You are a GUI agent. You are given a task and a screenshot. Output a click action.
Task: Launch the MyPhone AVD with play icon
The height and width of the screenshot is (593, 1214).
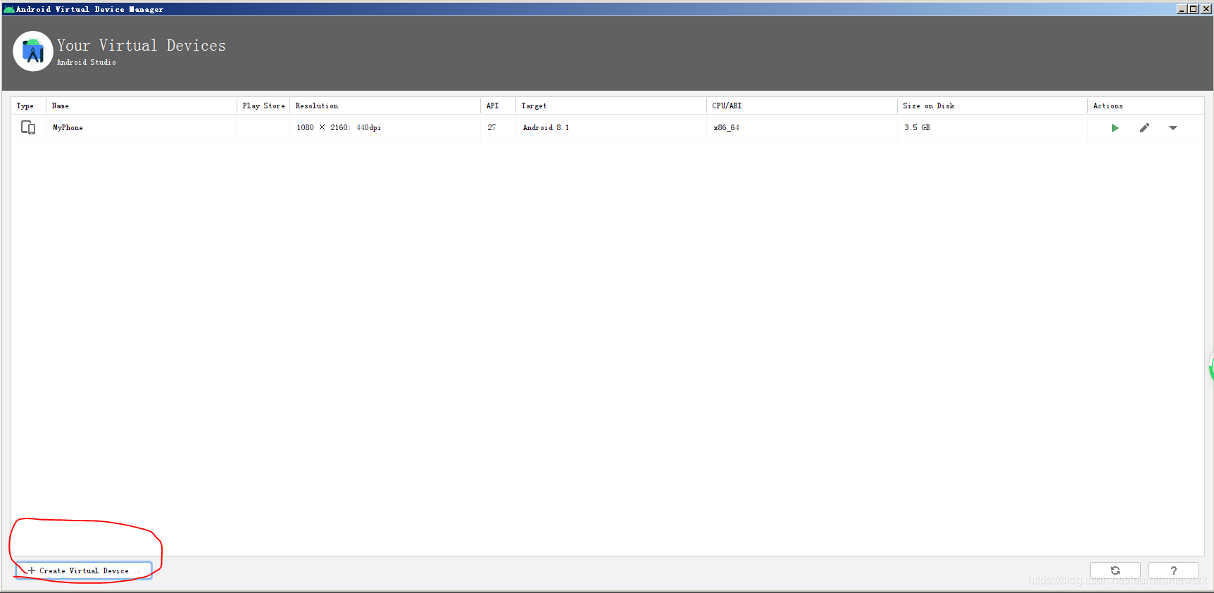tap(1115, 128)
